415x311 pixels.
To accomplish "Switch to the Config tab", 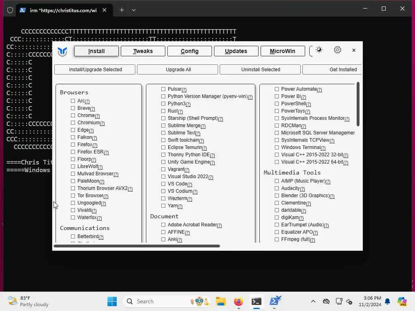I will 190,51.
